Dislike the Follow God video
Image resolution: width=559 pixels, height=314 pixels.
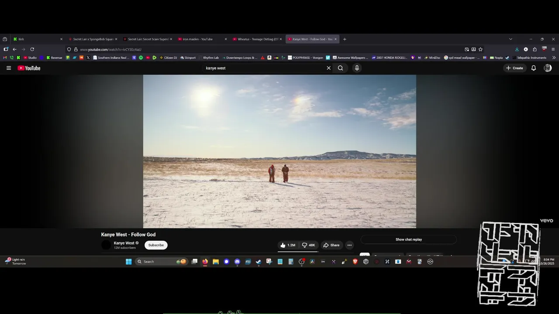(x=309, y=245)
